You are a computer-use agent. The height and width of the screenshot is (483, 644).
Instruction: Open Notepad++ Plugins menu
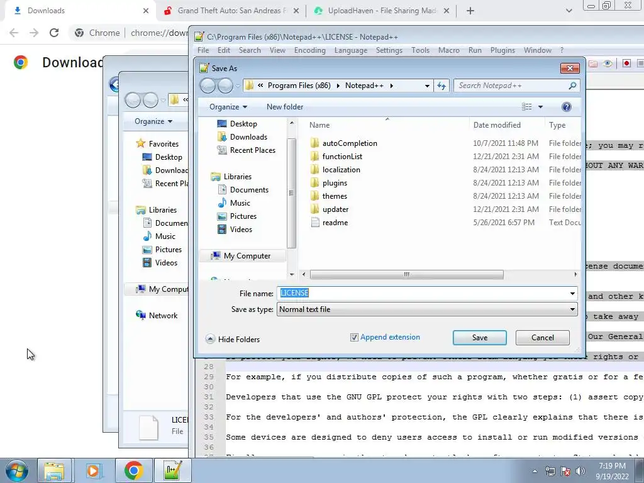tap(502, 50)
